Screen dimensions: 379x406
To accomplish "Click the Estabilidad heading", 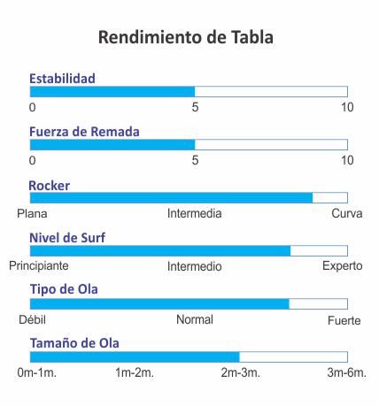I will coord(62,79).
